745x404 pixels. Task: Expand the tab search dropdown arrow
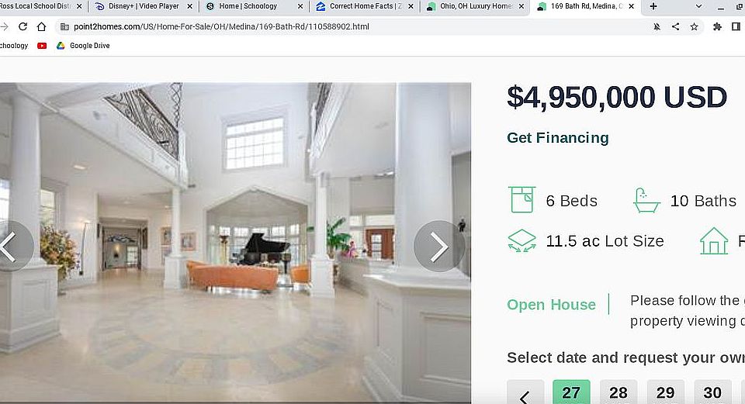click(x=698, y=6)
